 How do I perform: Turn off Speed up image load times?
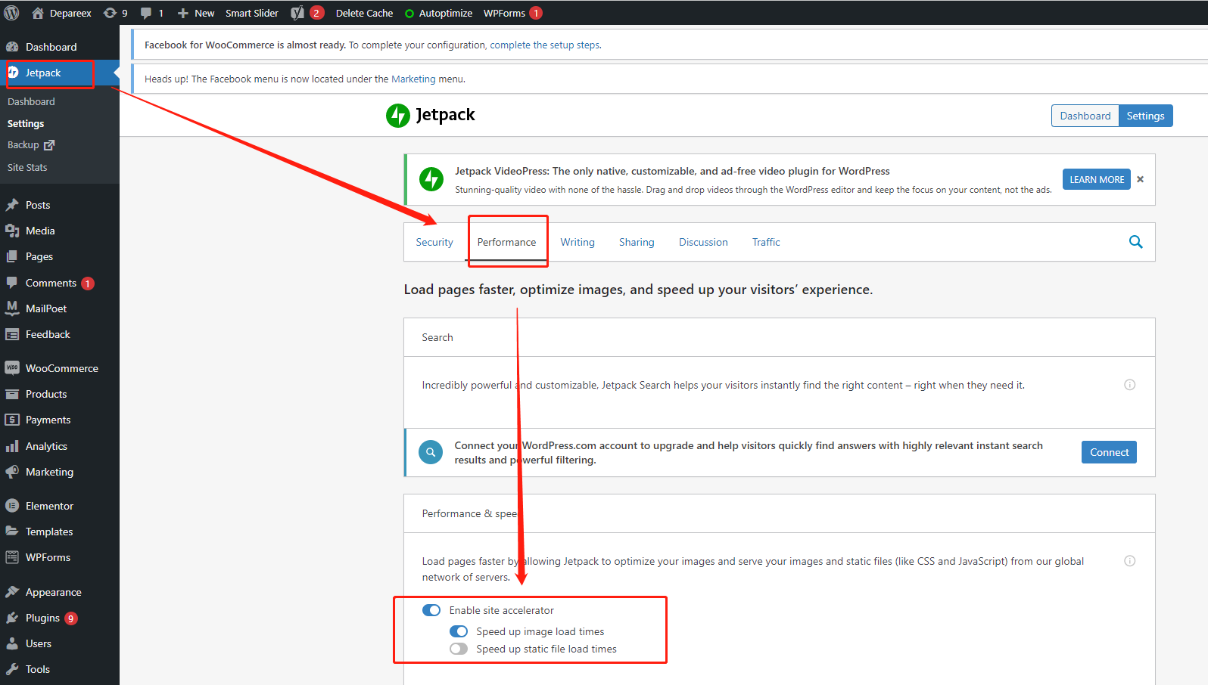459,631
